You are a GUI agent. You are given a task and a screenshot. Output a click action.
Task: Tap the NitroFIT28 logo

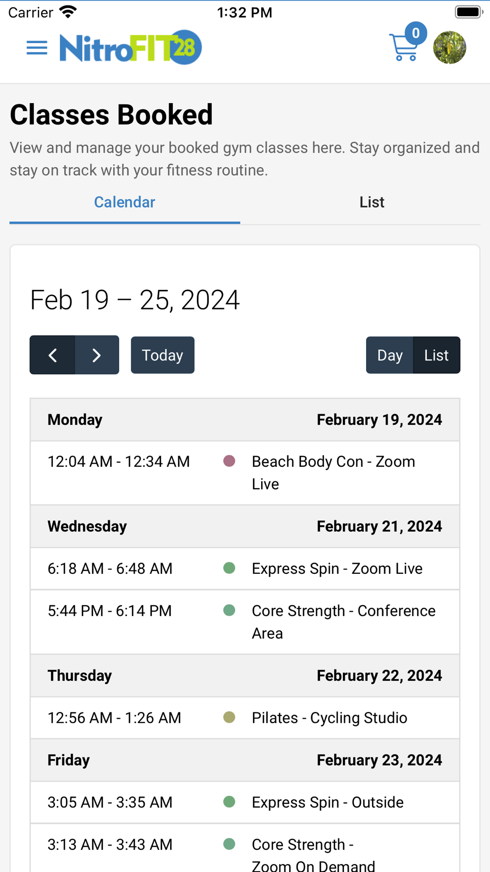coord(130,48)
